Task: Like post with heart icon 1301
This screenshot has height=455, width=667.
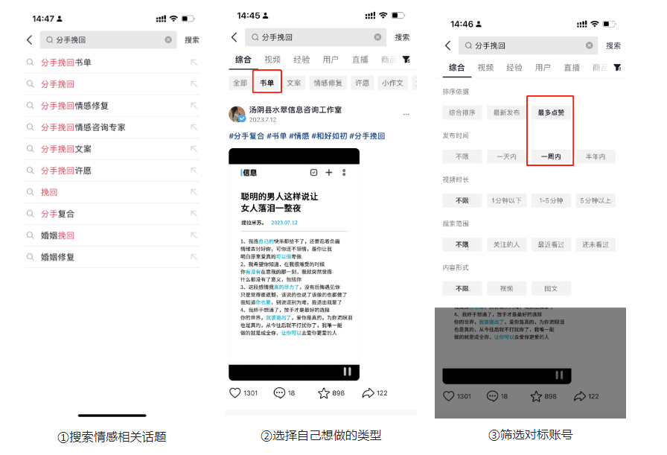Action: tap(234, 393)
